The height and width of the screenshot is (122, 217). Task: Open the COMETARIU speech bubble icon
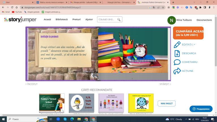[177, 62]
